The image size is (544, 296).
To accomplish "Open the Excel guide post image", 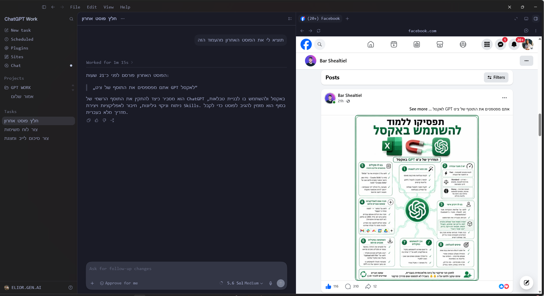I will (x=417, y=198).
